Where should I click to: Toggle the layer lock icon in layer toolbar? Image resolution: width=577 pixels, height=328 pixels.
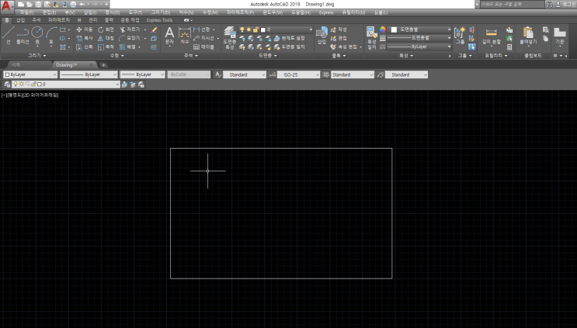pos(32,84)
